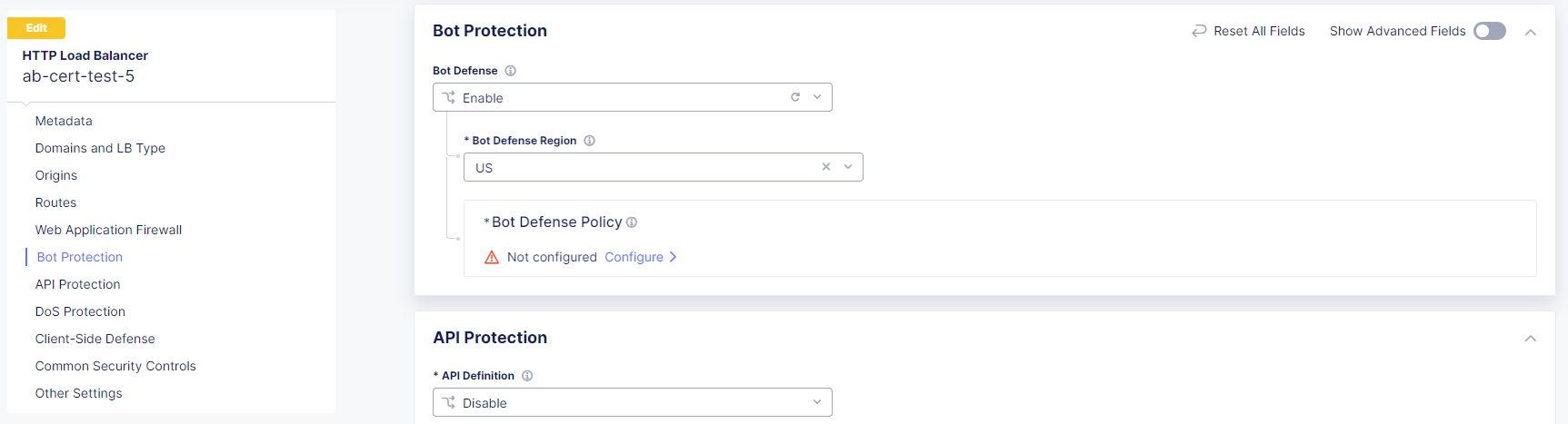Reset the Bot Defense field value
1568x424 pixels.
click(x=795, y=97)
